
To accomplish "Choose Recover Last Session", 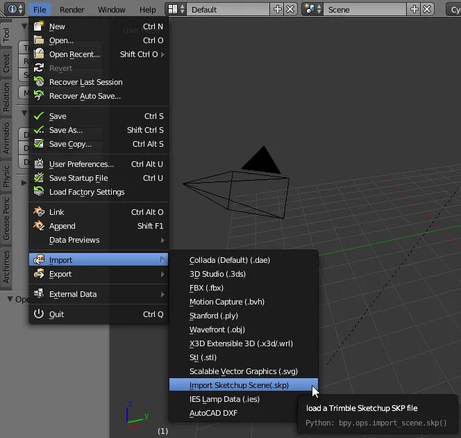I will pyautogui.click(x=99, y=82).
